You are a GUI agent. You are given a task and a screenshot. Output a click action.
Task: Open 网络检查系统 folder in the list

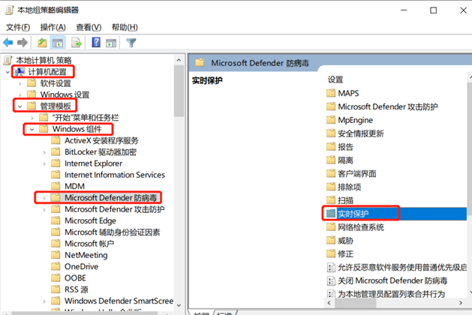coord(361,227)
